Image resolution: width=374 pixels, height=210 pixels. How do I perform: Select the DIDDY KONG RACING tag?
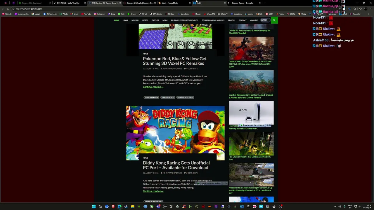[154, 202]
